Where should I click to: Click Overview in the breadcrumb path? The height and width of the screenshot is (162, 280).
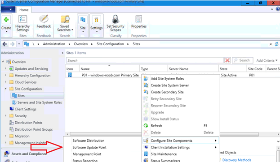coord(81,44)
